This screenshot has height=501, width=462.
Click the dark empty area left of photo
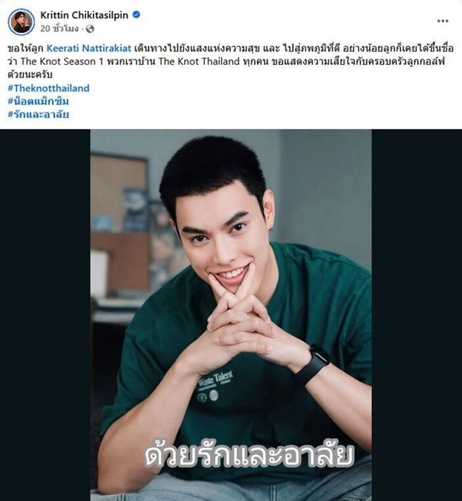point(45,315)
